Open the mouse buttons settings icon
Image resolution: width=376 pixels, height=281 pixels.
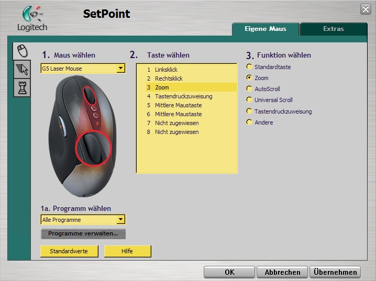22,51
